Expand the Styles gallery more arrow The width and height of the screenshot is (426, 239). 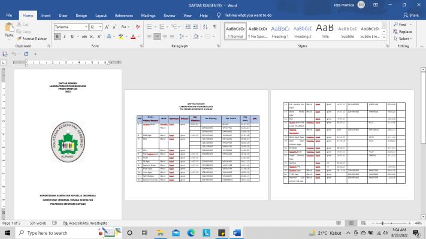pyautogui.click(x=384, y=38)
